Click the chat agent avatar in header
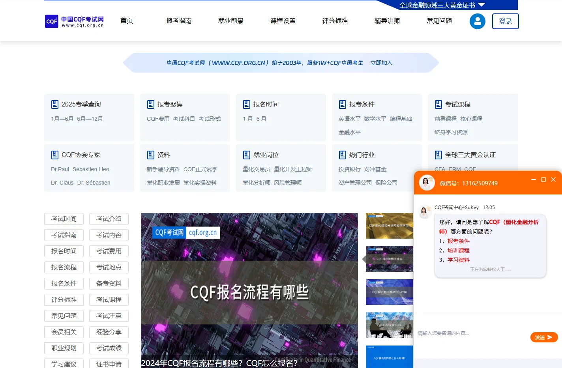Image resolution: width=562 pixels, height=368 pixels. point(427,183)
